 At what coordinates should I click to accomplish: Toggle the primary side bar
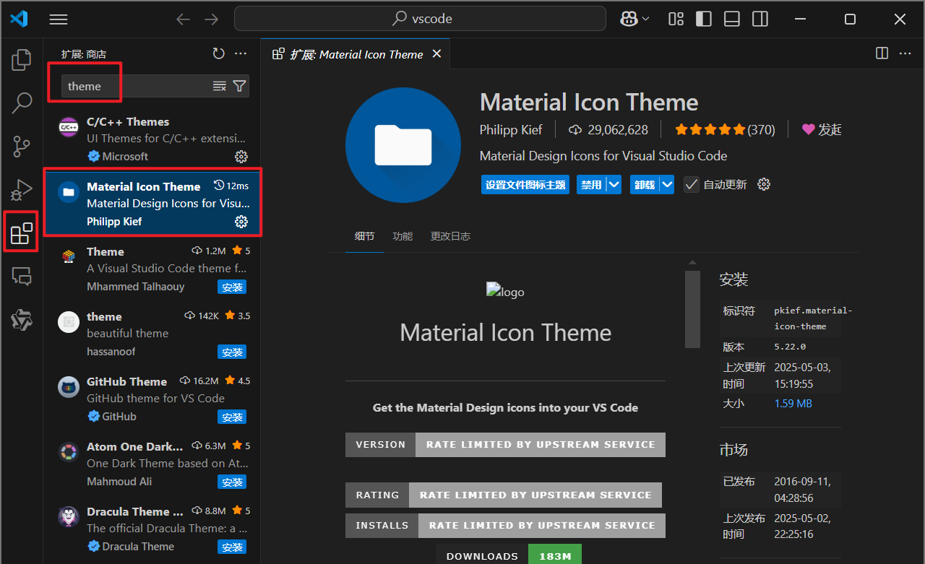click(x=704, y=19)
